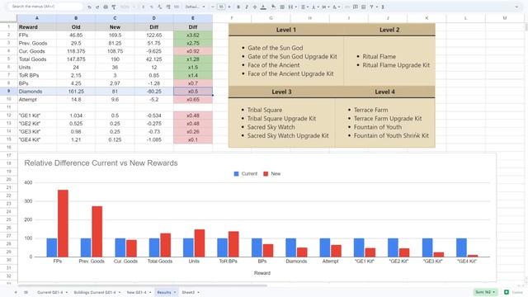
Task: Increase decimal places
Action: click(168, 7)
